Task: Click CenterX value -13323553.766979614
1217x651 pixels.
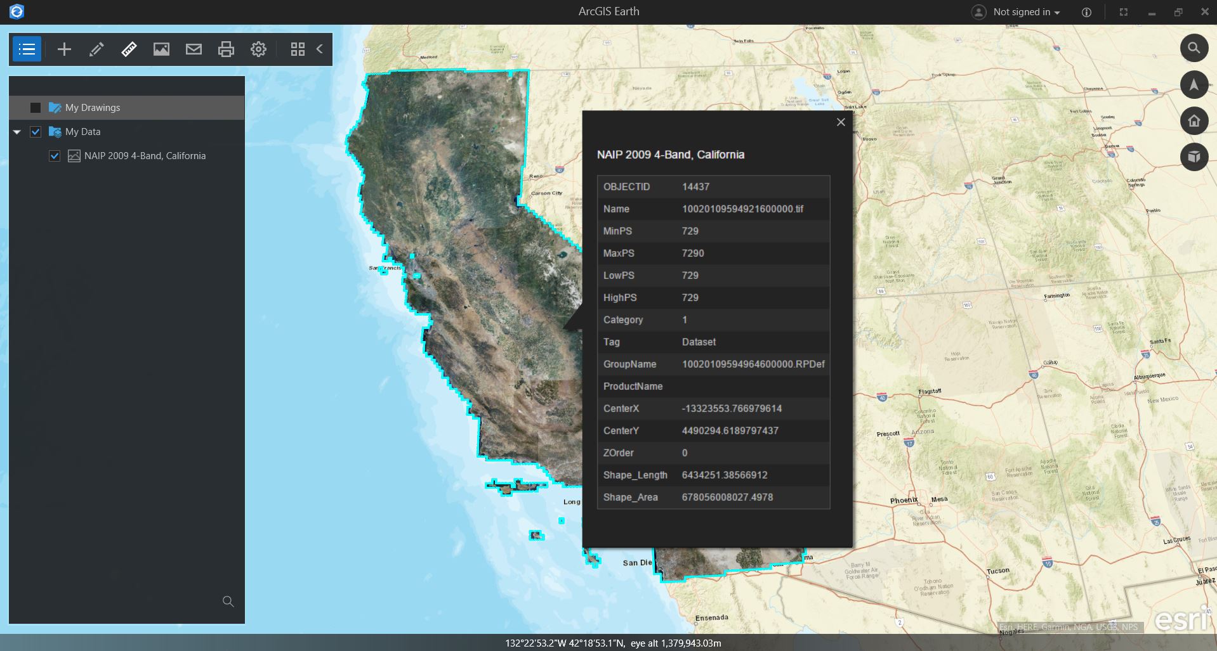Action: 732,409
